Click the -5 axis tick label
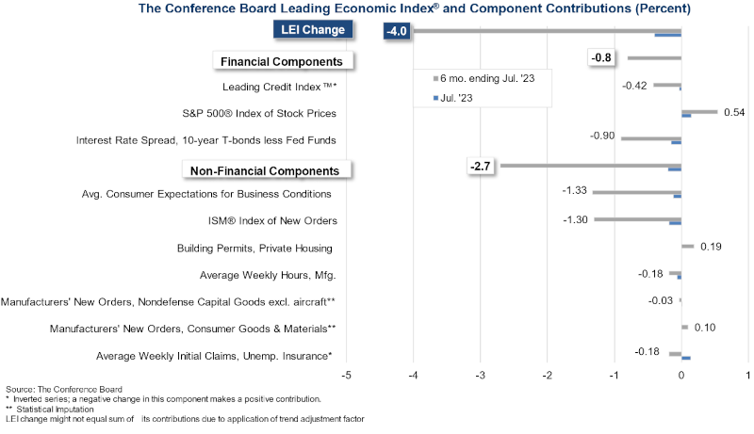Screen dimensions: 754x434 pos(346,376)
